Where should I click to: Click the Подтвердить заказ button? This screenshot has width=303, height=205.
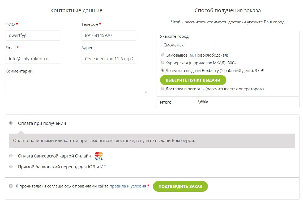coord(180,186)
